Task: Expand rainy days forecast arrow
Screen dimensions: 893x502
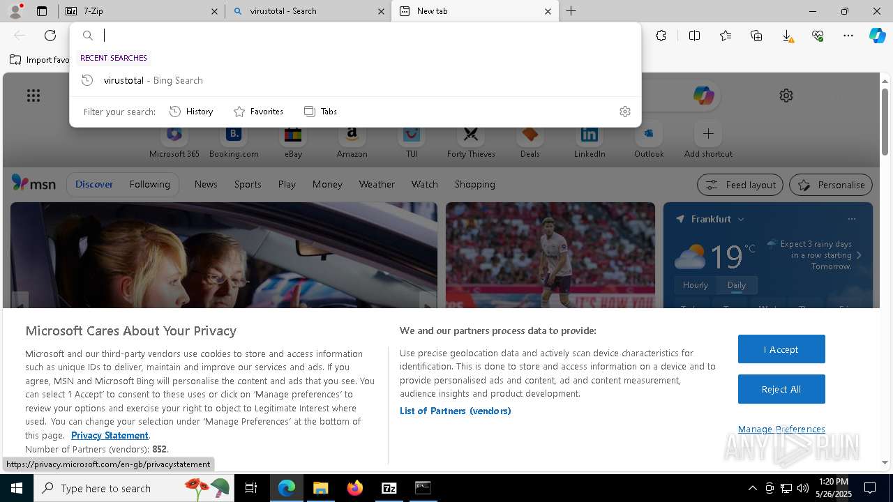Action: (859, 255)
